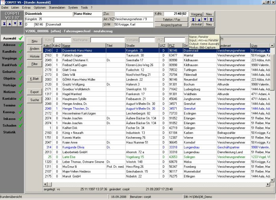The image size is (276, 200).
Task: Switch to the Inkasso section
Action: (12, 119)
